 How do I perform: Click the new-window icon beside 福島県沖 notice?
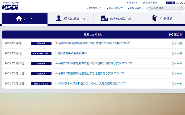57,73
